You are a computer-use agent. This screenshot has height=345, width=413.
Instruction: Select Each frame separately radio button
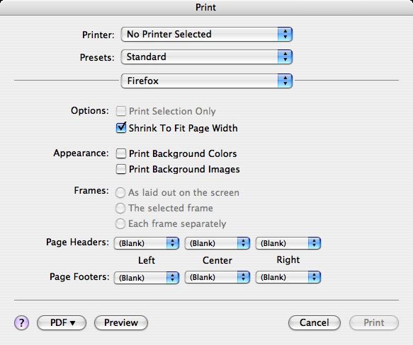120,224
